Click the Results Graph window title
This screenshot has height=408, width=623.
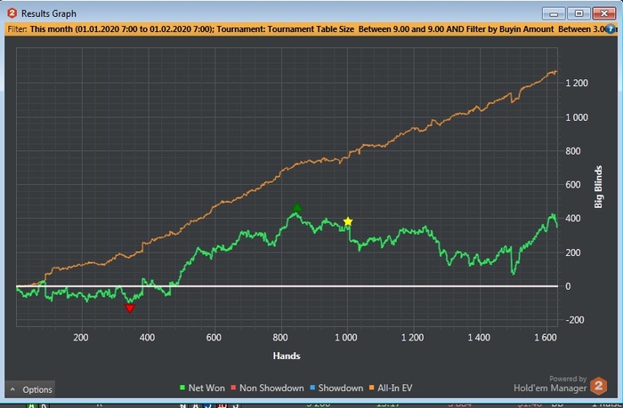tap(49, 13)
